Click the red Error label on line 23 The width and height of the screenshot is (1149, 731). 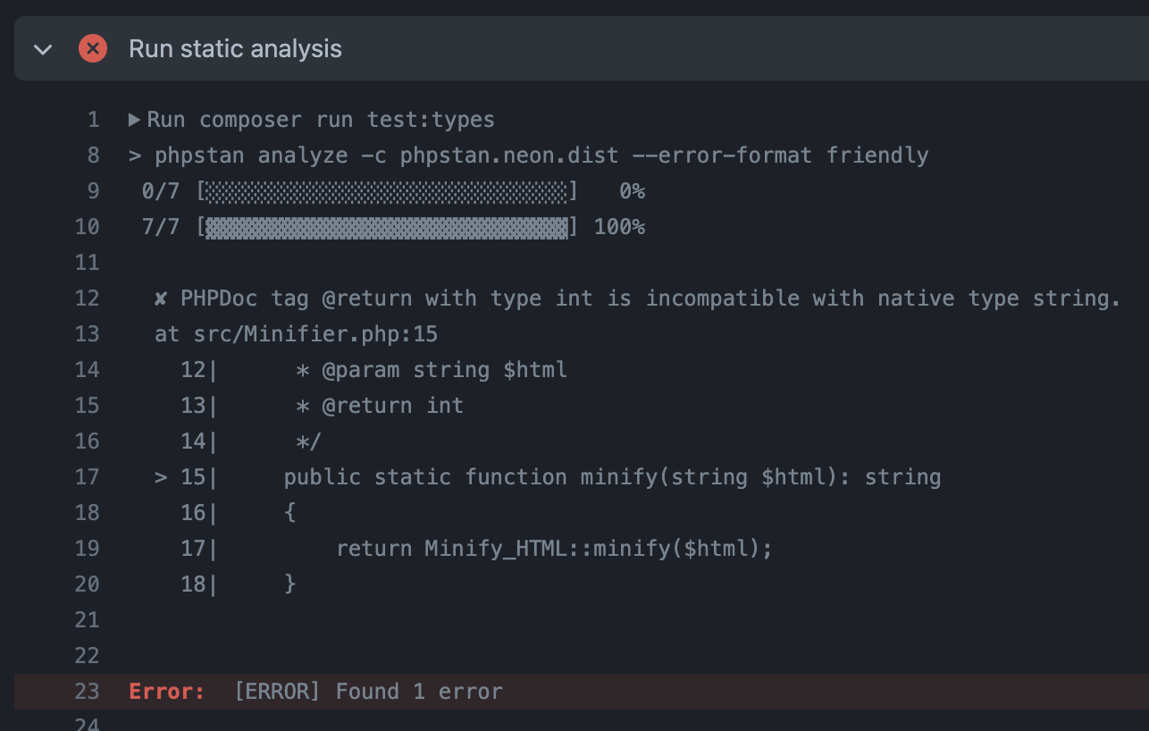tap(166, 691)
